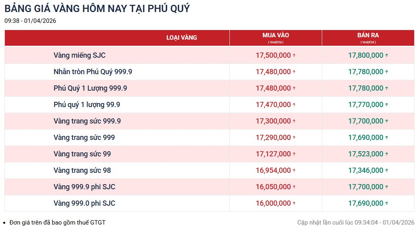Image resolution: width=419 pixels, height=241 pixels.
Task: Click the last updated timestamp text
Action: [356, 222]
